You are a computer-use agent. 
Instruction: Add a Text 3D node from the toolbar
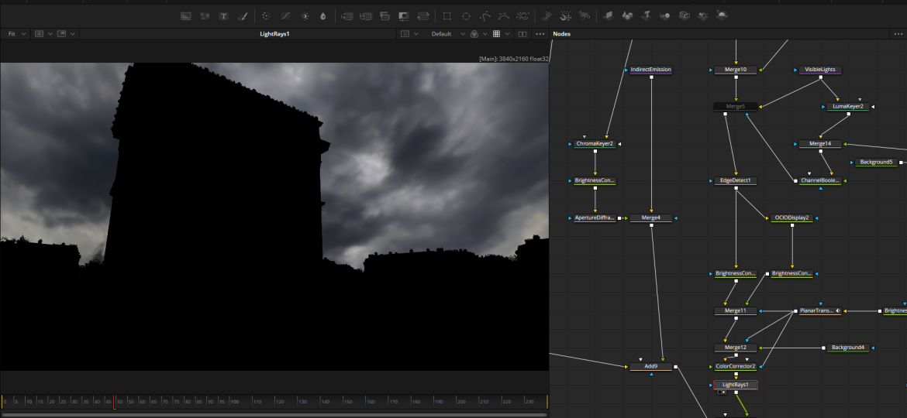pos(646,15)
